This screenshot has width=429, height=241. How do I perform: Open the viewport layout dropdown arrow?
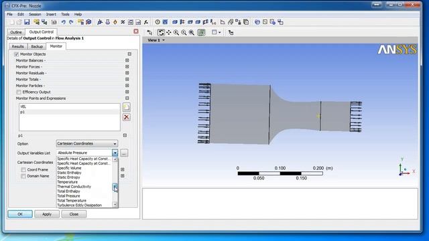coord(220,33)
